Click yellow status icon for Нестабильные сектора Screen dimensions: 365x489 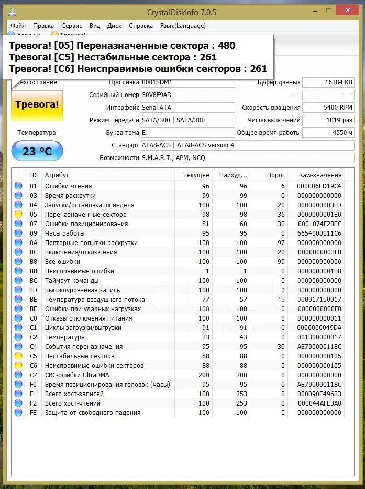(18, 356)
